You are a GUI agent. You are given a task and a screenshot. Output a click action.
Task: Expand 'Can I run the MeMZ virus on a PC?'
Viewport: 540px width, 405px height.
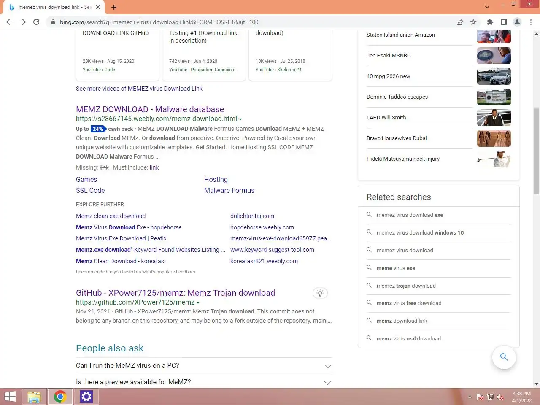[x=204, y=366]
